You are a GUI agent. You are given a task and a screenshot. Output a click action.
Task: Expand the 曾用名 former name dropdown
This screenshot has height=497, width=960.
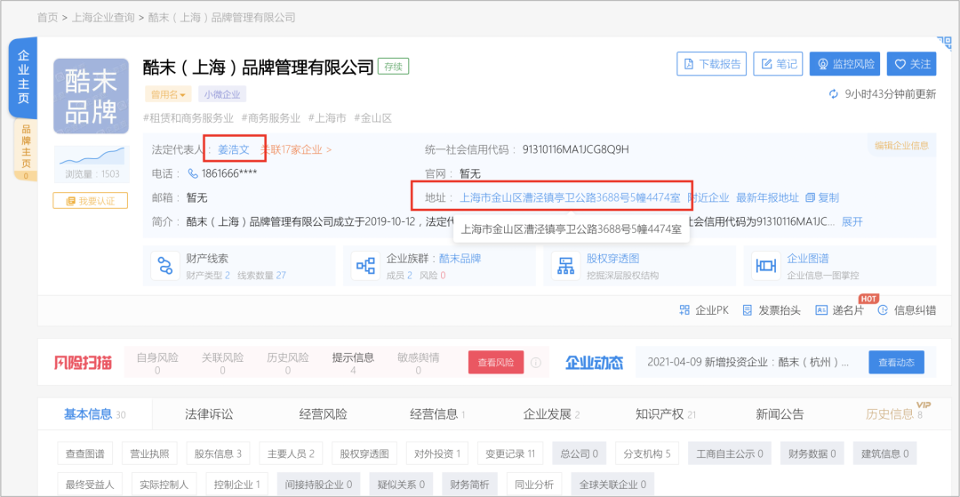[x=168, y=94]
